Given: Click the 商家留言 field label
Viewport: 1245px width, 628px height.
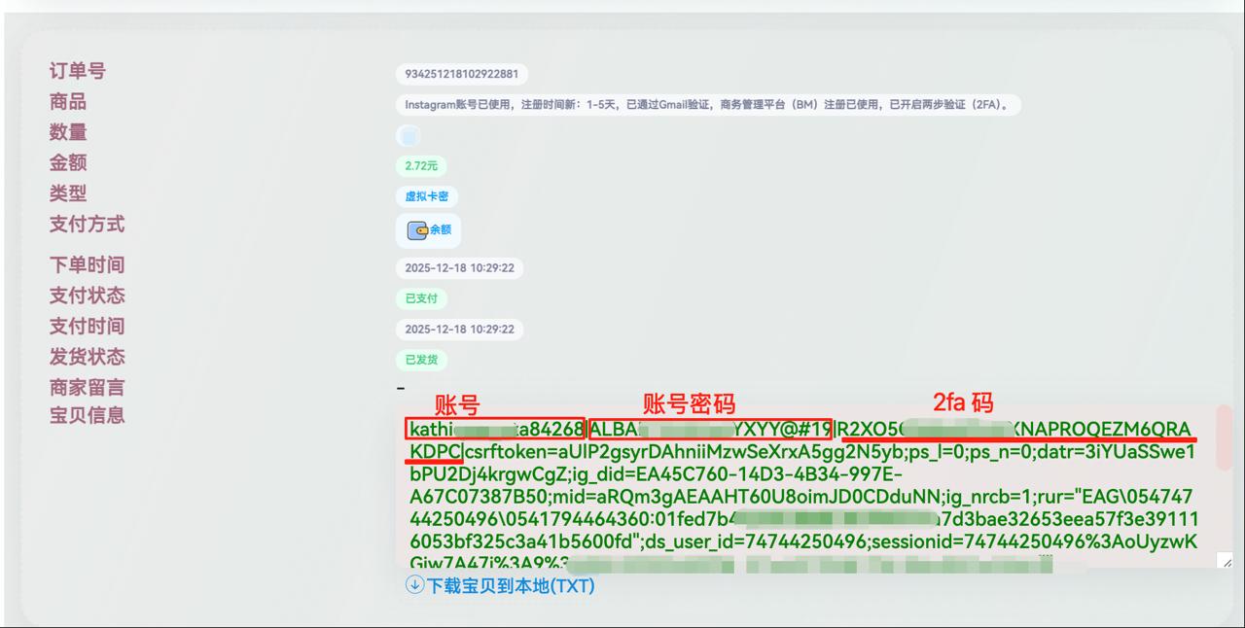Looking at the screenshot, I should pyautogui.click(x=88, y=387).
